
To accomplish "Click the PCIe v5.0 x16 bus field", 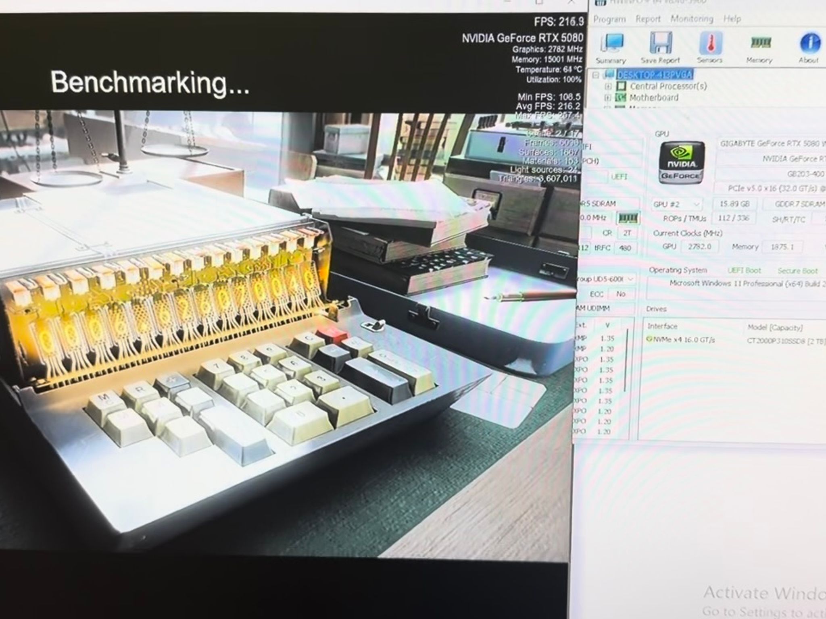I will (770, 188).
